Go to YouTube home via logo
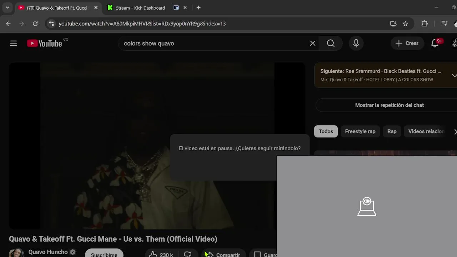This screenshot has height=257, width=457. tap(45, 44)
